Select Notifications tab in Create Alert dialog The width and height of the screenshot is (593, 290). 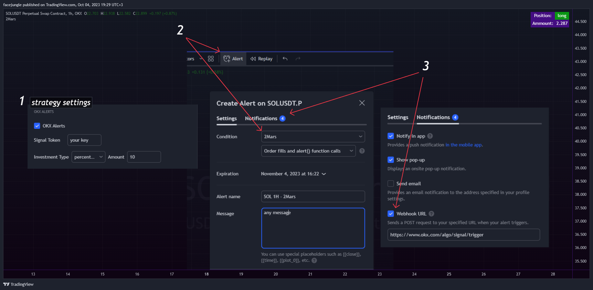265,119
